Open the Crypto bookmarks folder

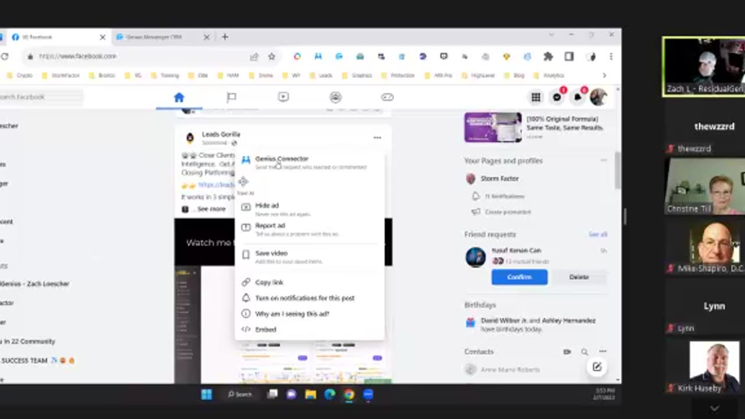(x=20, y=76)
